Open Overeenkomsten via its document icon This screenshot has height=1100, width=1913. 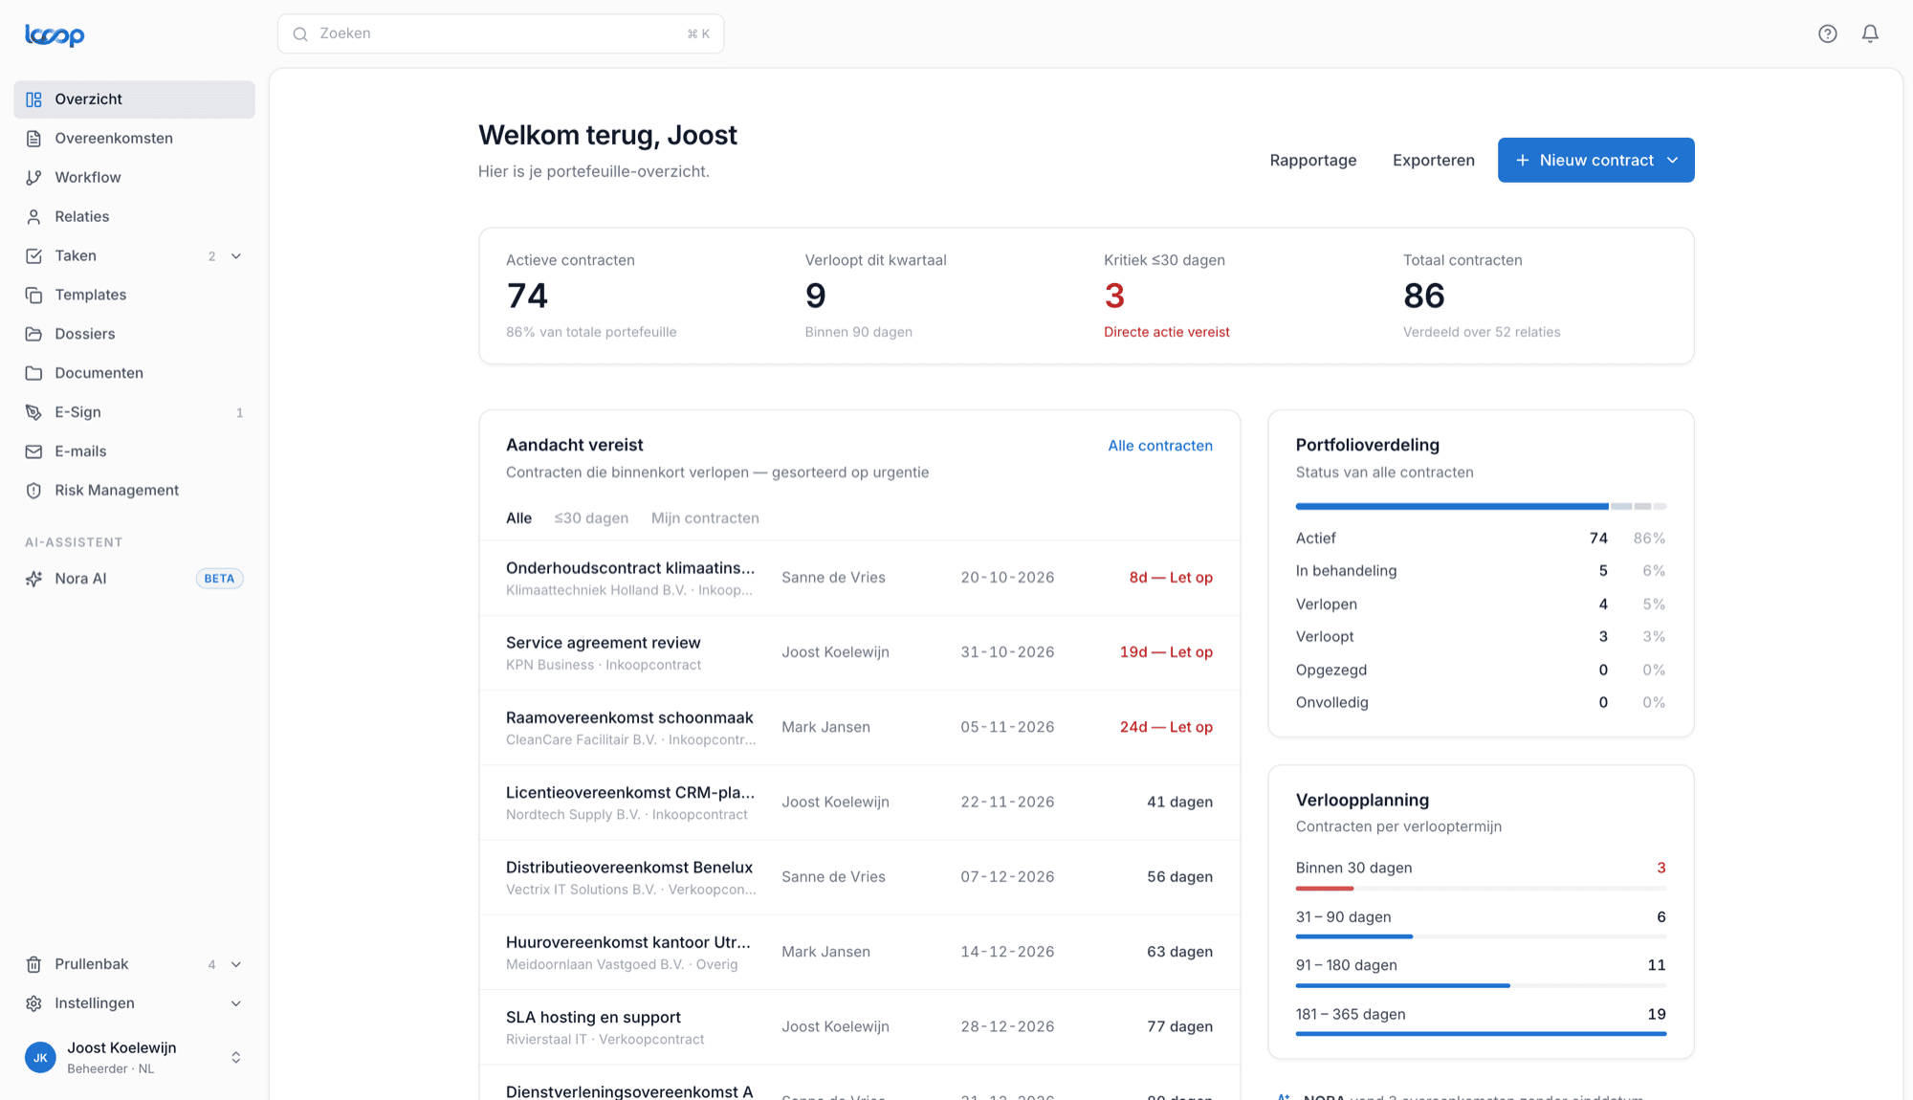click(33, 139)
